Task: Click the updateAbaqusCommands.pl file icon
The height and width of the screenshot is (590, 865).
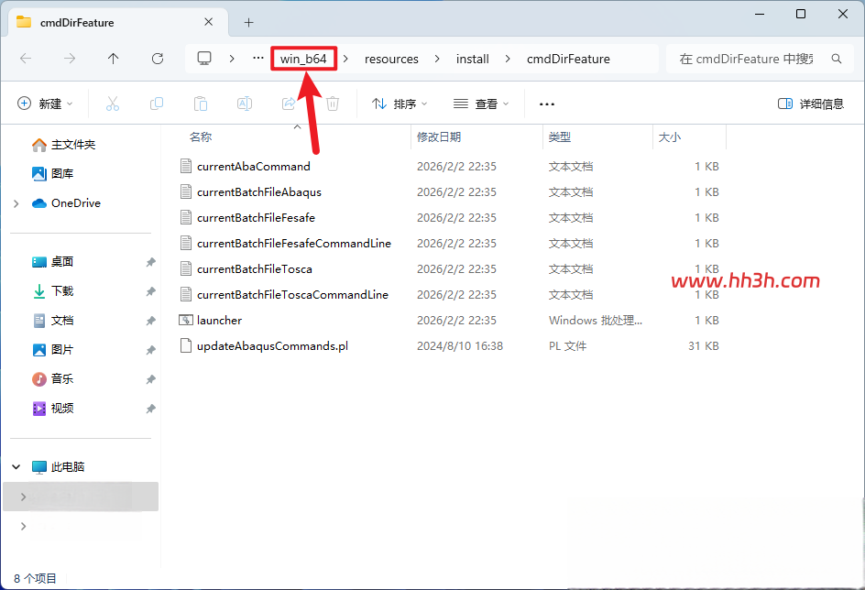Action: coord(186,345)
